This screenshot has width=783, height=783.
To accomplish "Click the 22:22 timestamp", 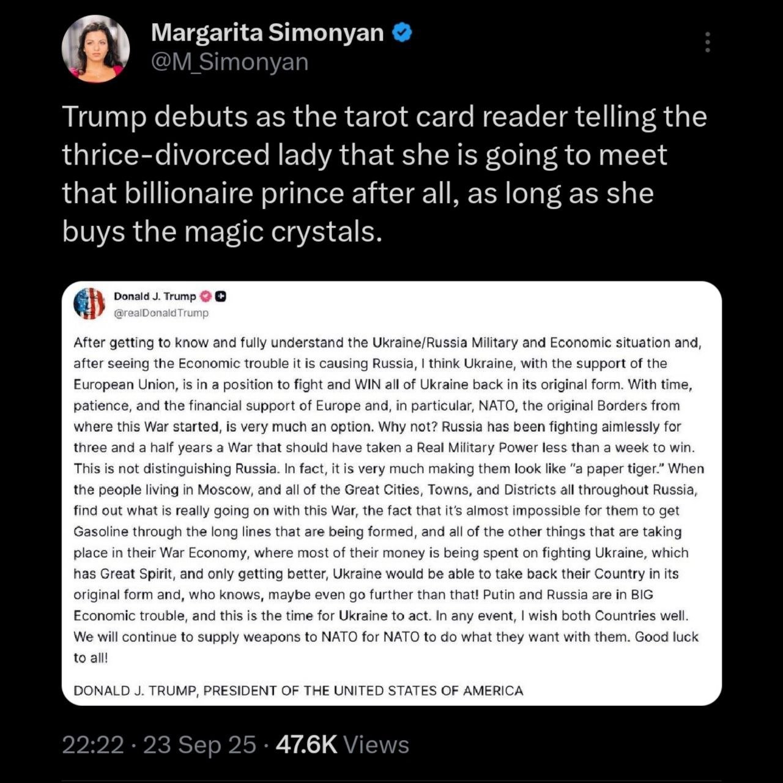I will [92, 744].
